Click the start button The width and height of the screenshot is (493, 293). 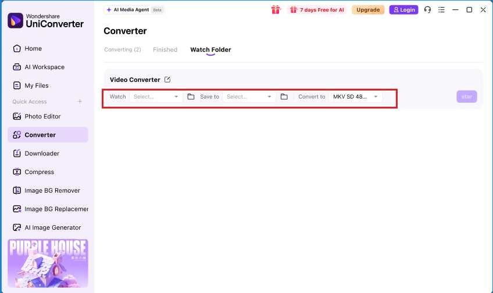467,97
